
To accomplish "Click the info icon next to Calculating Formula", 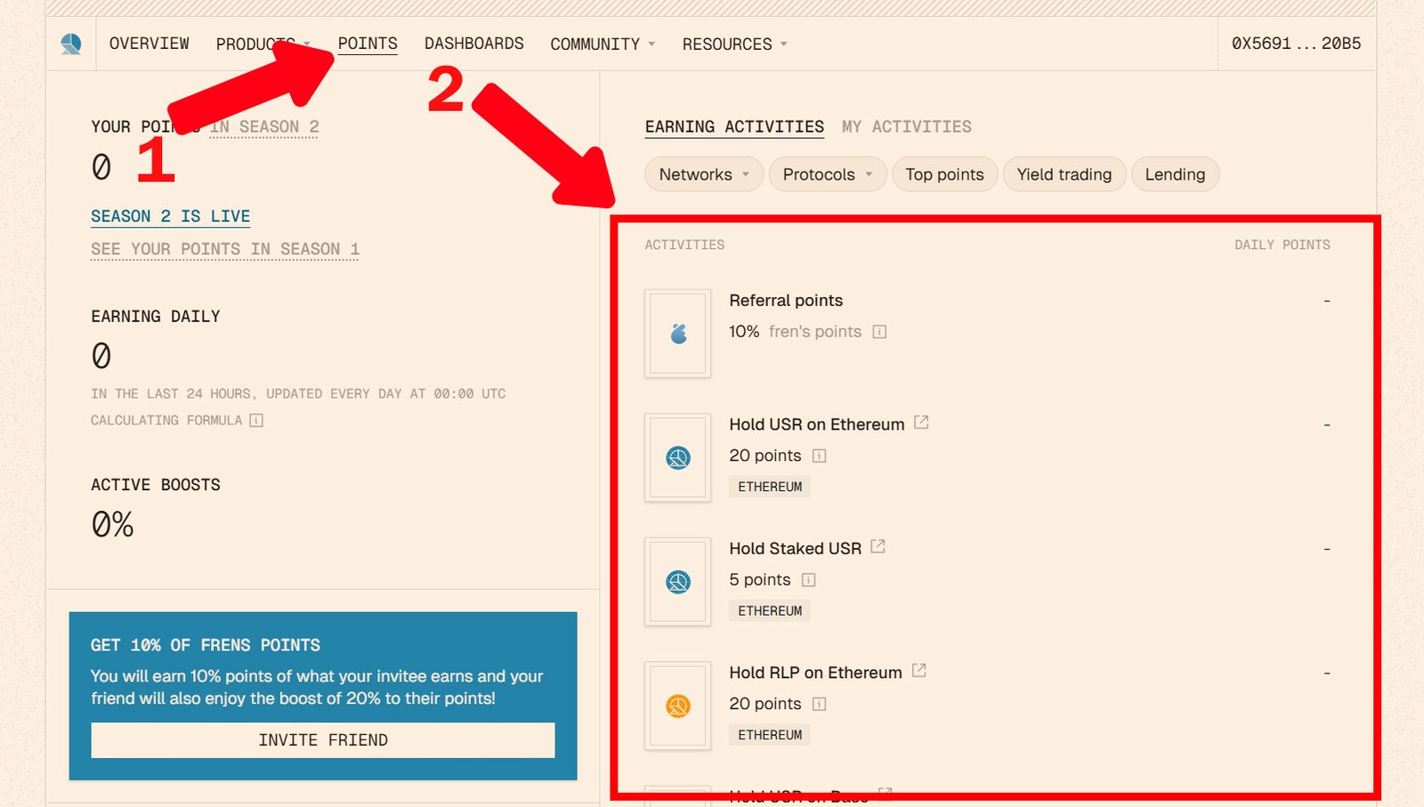I will tap(256, 420).
